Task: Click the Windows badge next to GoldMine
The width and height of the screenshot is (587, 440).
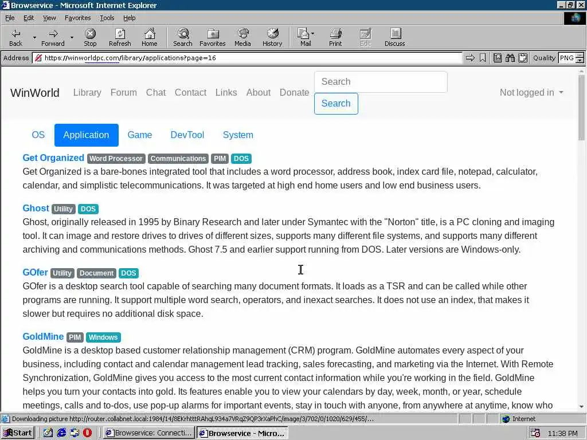Action: (x=103, y=337)
